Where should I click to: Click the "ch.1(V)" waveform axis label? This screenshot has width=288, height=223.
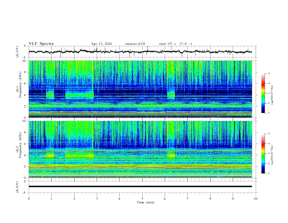point(17,52)
